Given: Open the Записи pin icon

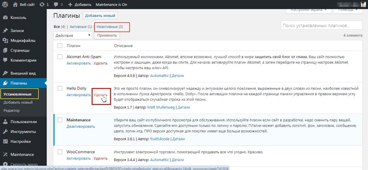Looking at the screenshot, I should pos(6,31).
